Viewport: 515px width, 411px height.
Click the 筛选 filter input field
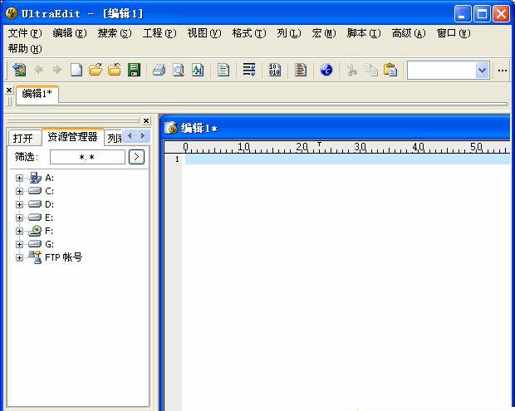(x=87, y=156)
